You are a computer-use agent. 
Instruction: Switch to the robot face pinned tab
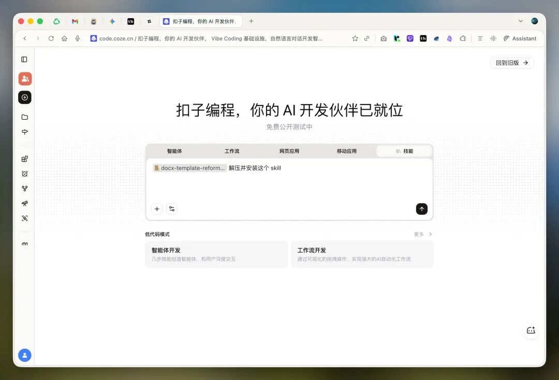[93, 21]
